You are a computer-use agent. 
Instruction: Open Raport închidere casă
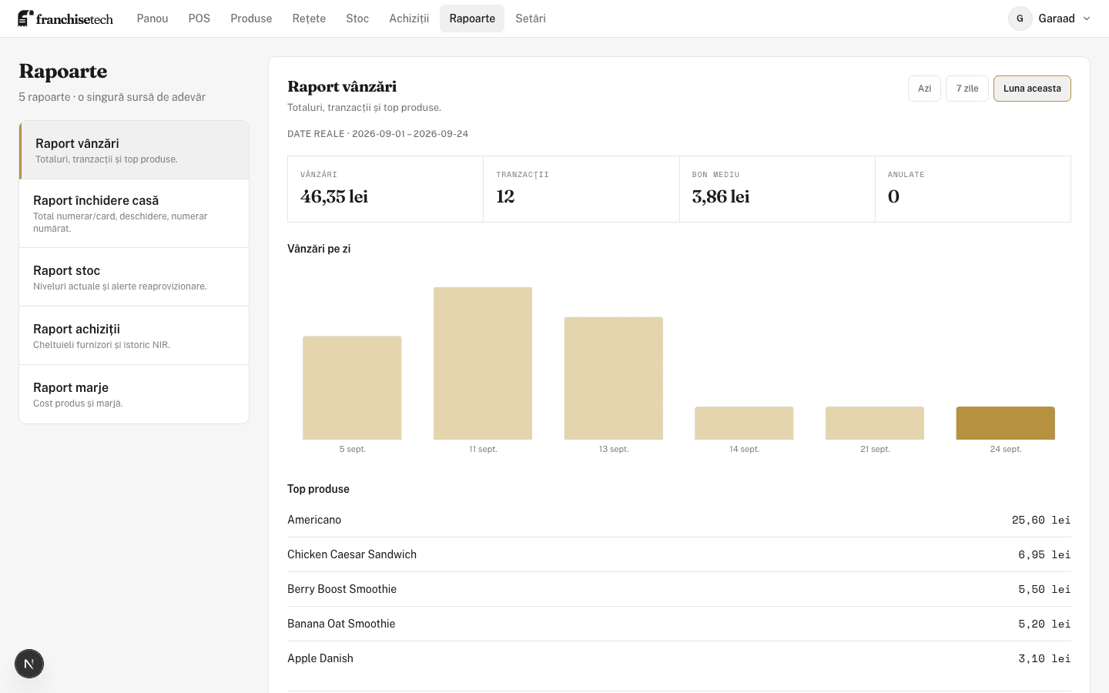(x=134, y=213)
